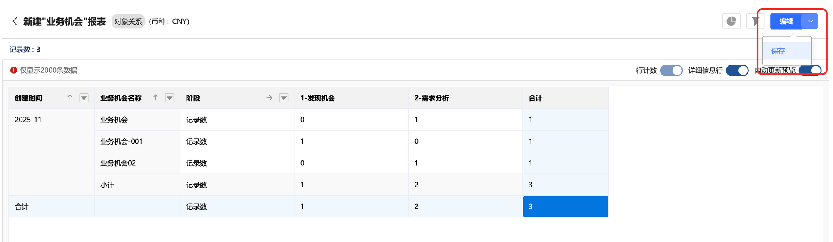Expand the 业务机会名称 column dropdown menu
The width and height of the screenshot is (833, 242).
[170, 98]
